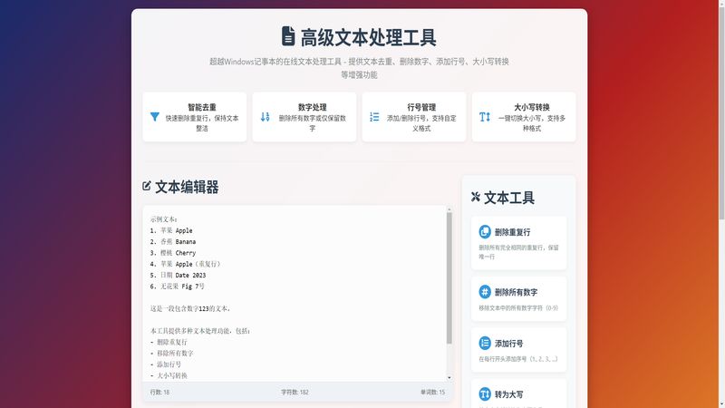Screen dimensions: 725x408
Task: Click the edit pencil icon next to 文本编辑器
Action: tap(147, 187)
